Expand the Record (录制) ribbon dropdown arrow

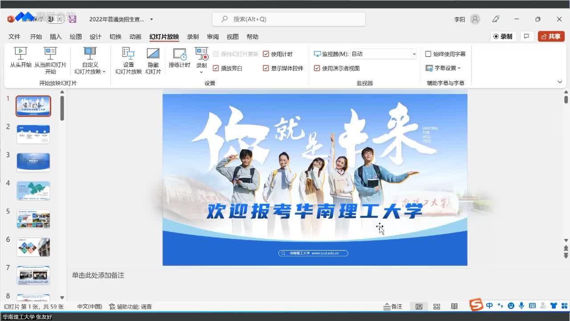pos(201,72)
